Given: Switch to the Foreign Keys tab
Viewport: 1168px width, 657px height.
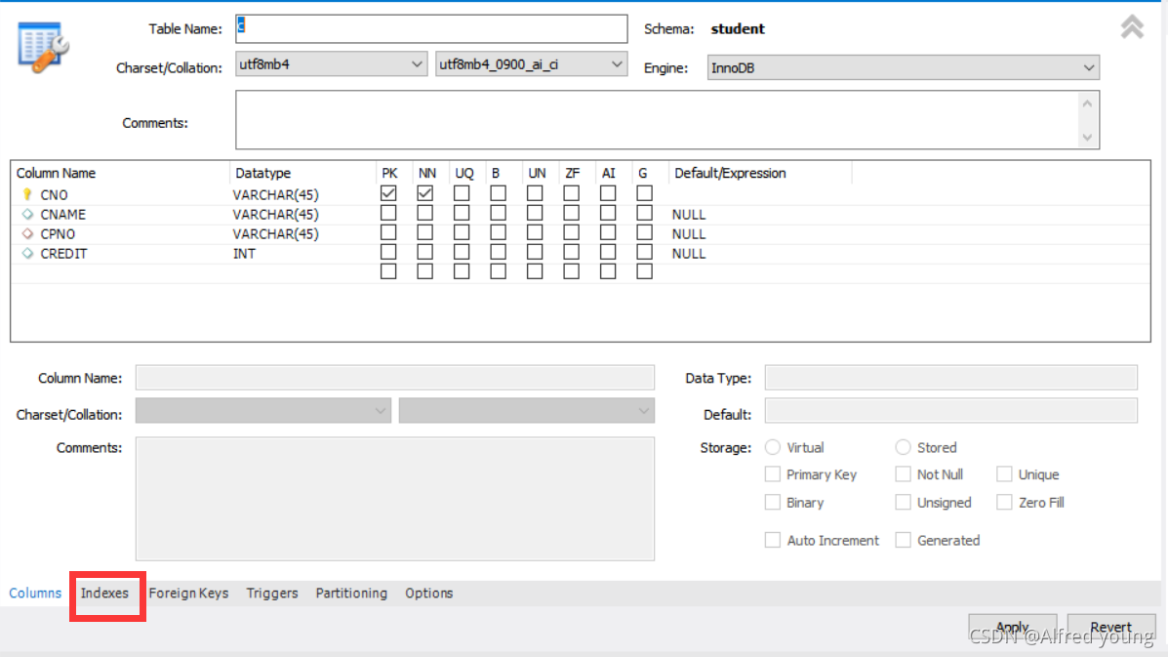Looking at the screenshot, I should click(x=188, y=593).
